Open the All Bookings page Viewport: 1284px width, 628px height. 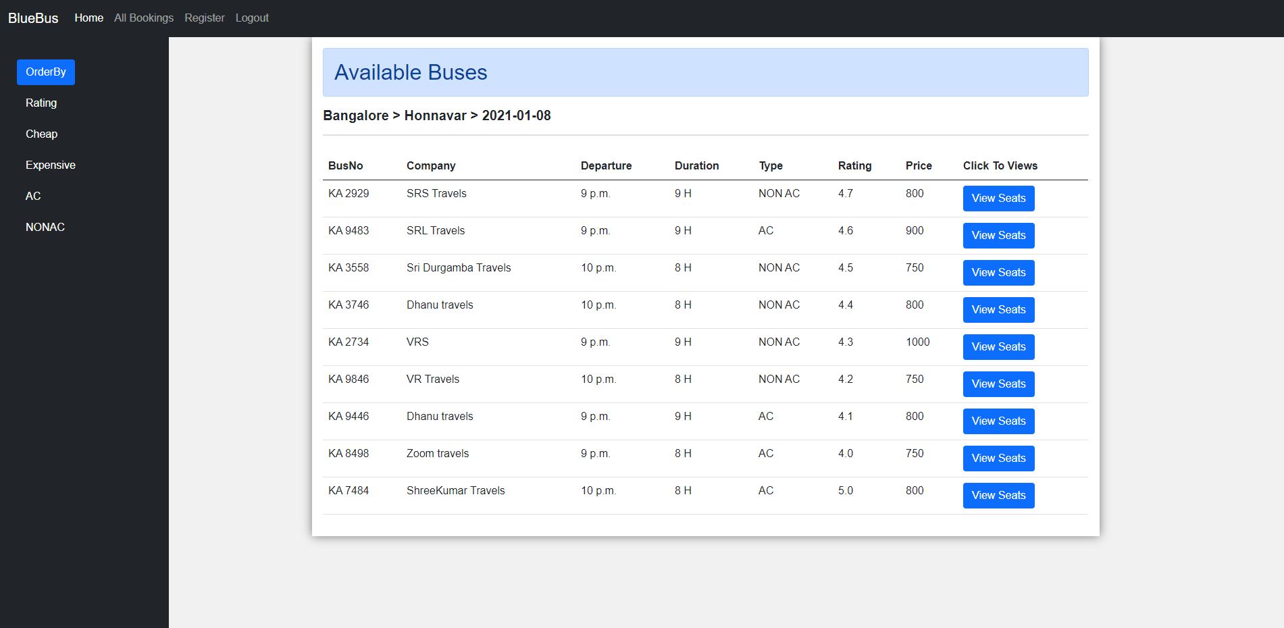tap(143, 18)
